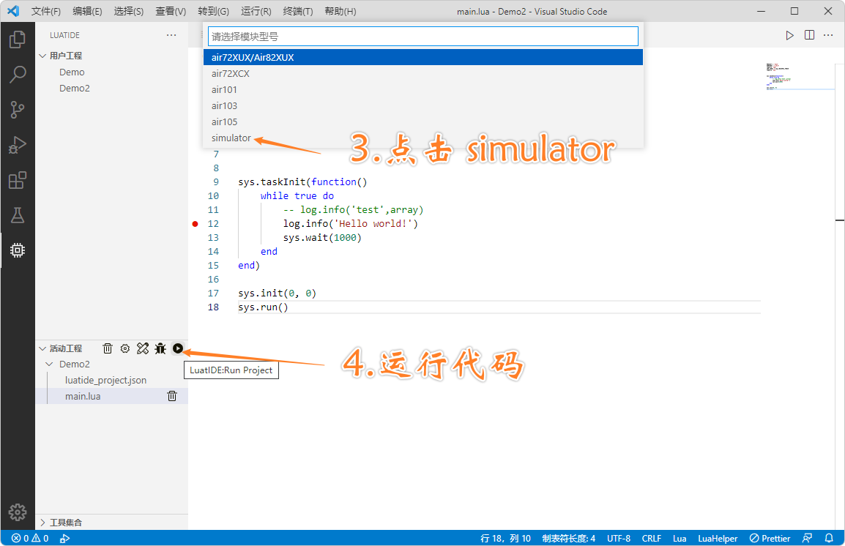
Task: Select main.lua in active project
Action: (x=83, y=396)
